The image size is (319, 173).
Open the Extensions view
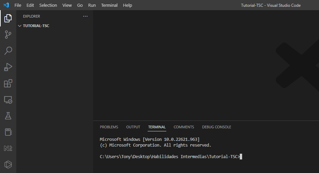coord(8,83)
